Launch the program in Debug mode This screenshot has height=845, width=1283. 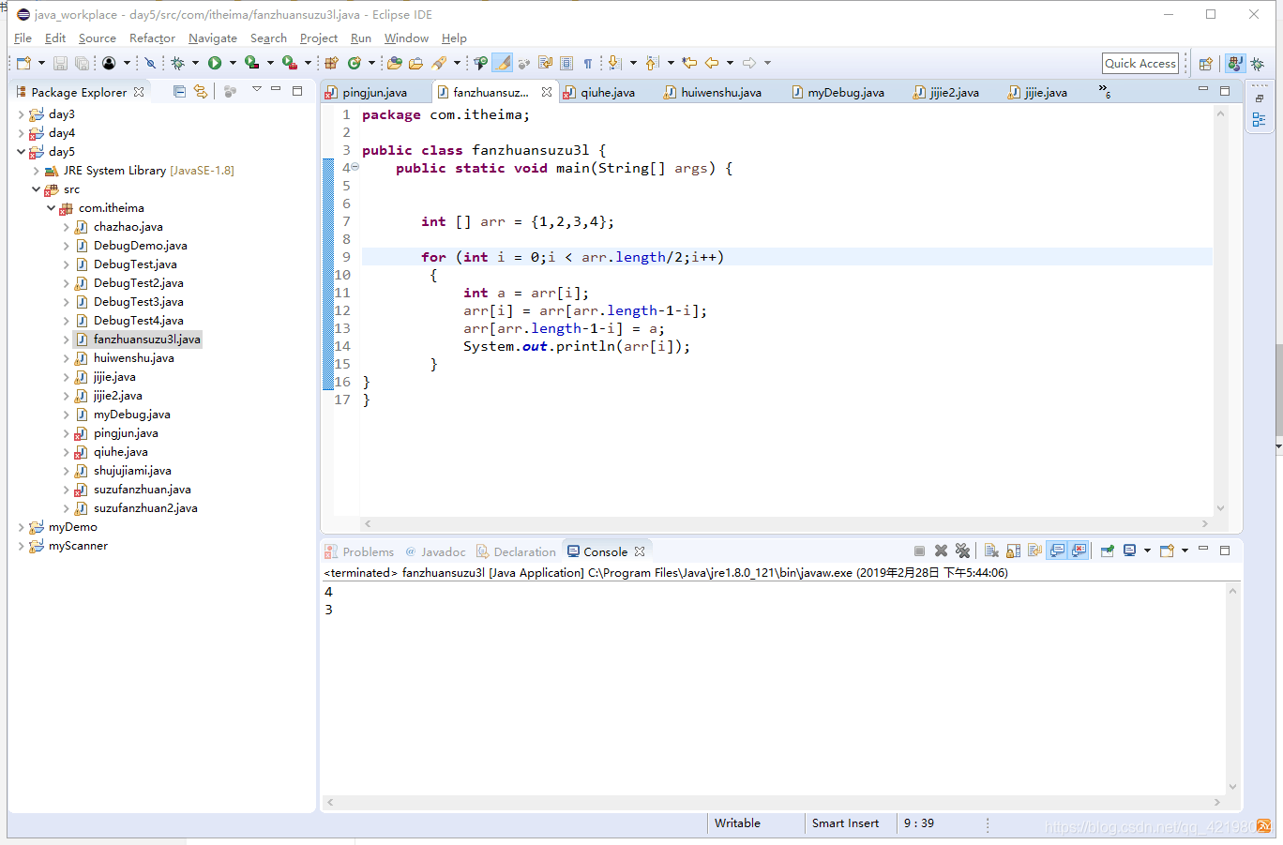coord(178,63)
